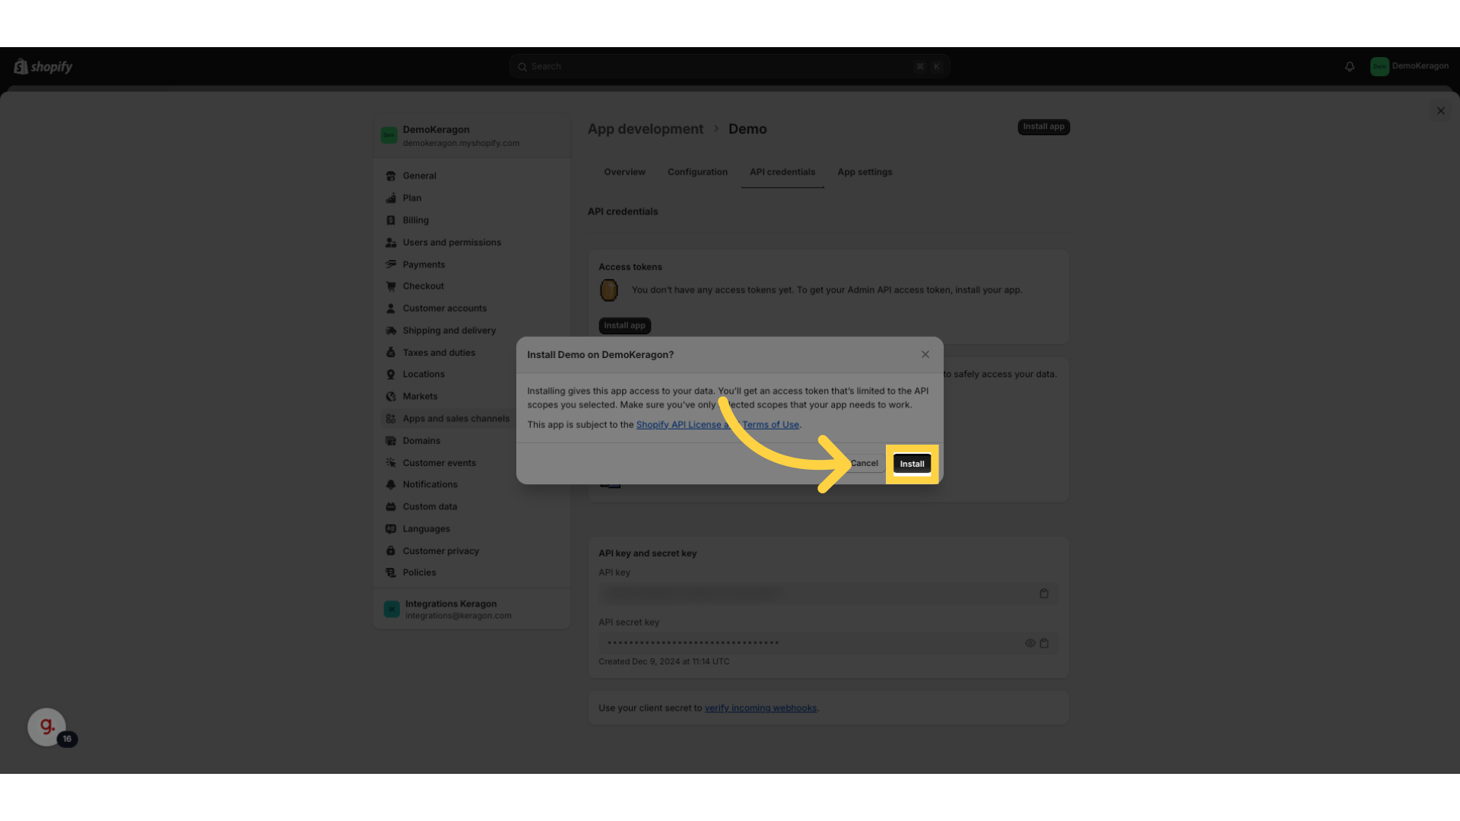The width and height of the screenshot is (1460, 821).
Task: Open Shipping and delivery icon
Action: 391,331
